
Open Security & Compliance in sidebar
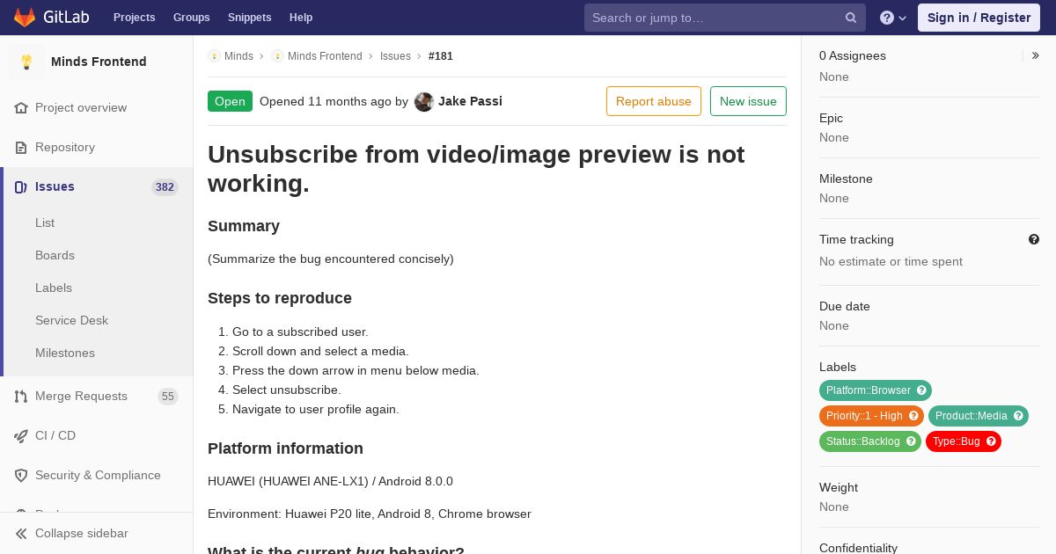(x=97, y=476)
